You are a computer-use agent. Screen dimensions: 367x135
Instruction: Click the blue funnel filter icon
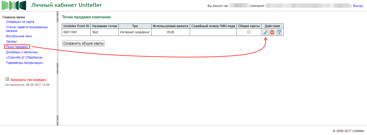click(x=279, y=32)
